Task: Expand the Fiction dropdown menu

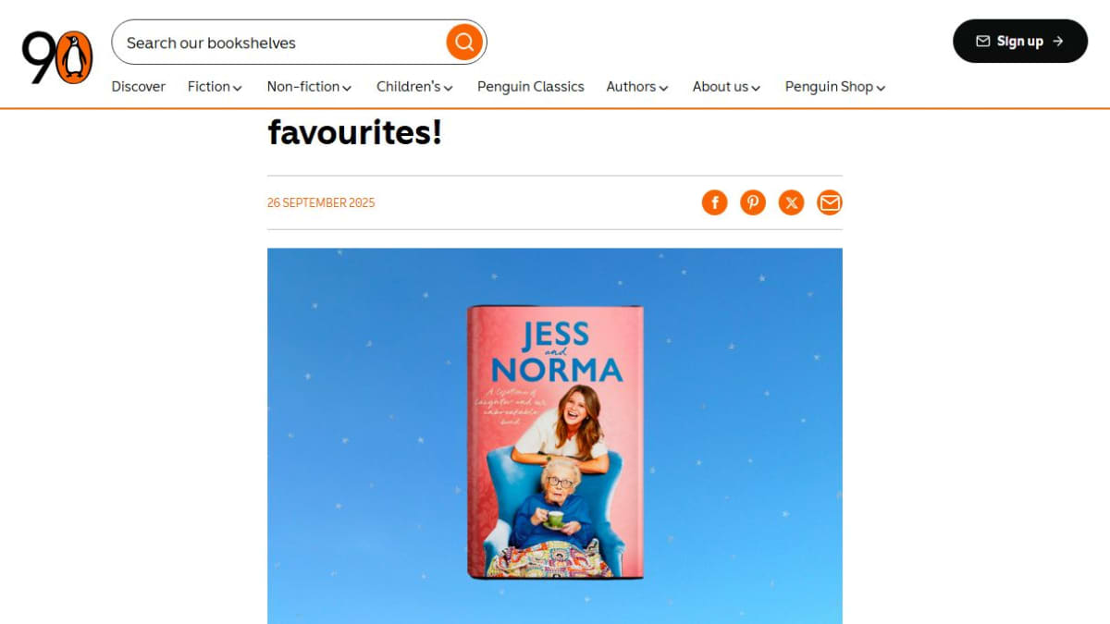Action: click(x=216, y=87)
